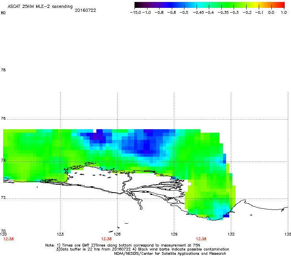This screenshot has width=291, height=256.
Task: Click the date label 20160722 in the header
Action: pyautogui.click(x=85, y=10)
